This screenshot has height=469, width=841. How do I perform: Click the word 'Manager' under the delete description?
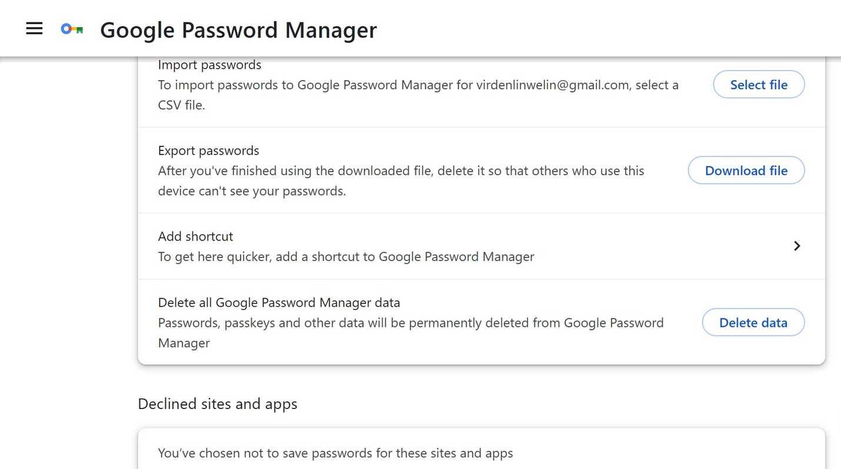[183, 343]
